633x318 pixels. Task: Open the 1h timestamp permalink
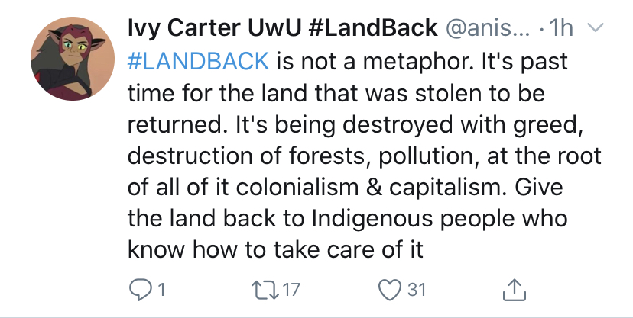coord(561,27)
